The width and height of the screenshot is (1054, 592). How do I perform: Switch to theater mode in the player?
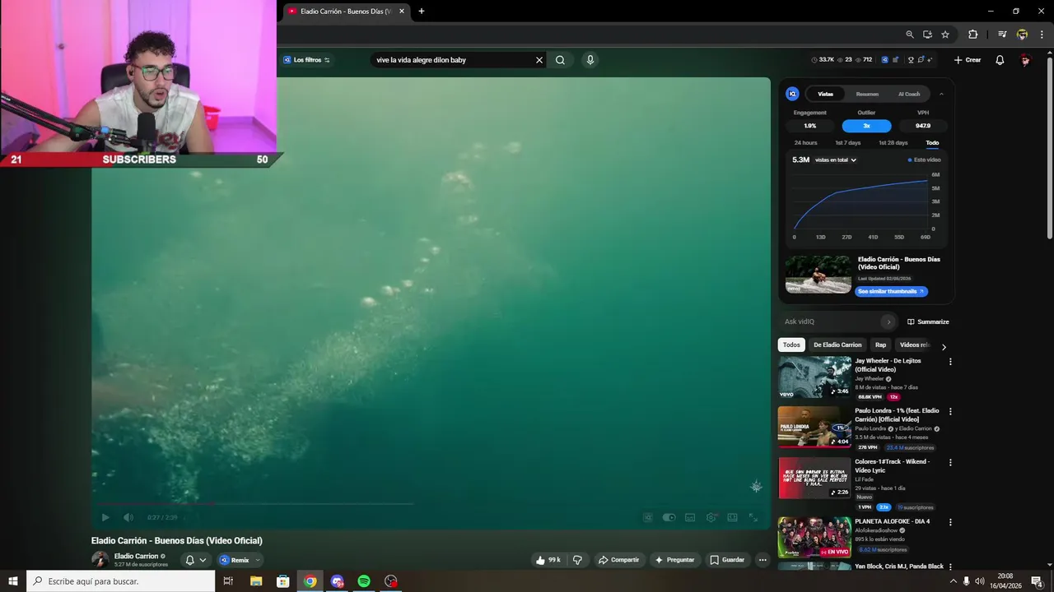click(732, 517)
